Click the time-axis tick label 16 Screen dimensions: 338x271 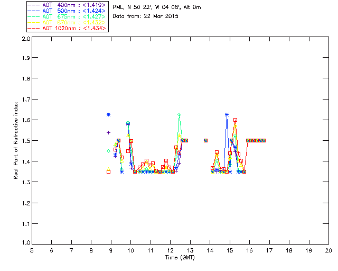250,250
